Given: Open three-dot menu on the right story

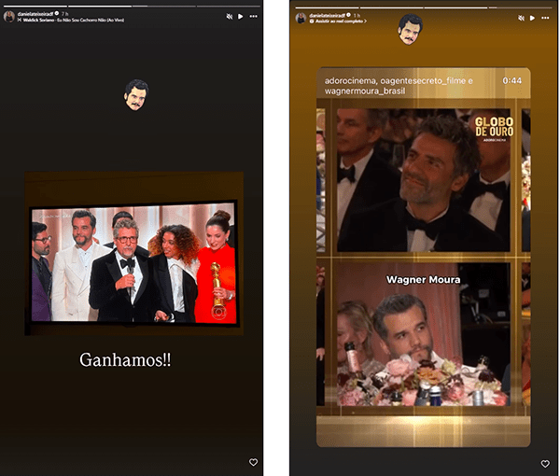Looking at the screenshot, I should tap(546, 16).
